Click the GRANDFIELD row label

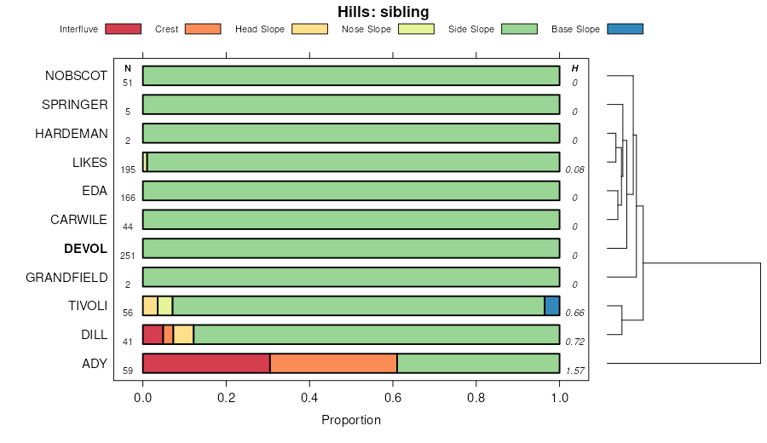point(66,278)
